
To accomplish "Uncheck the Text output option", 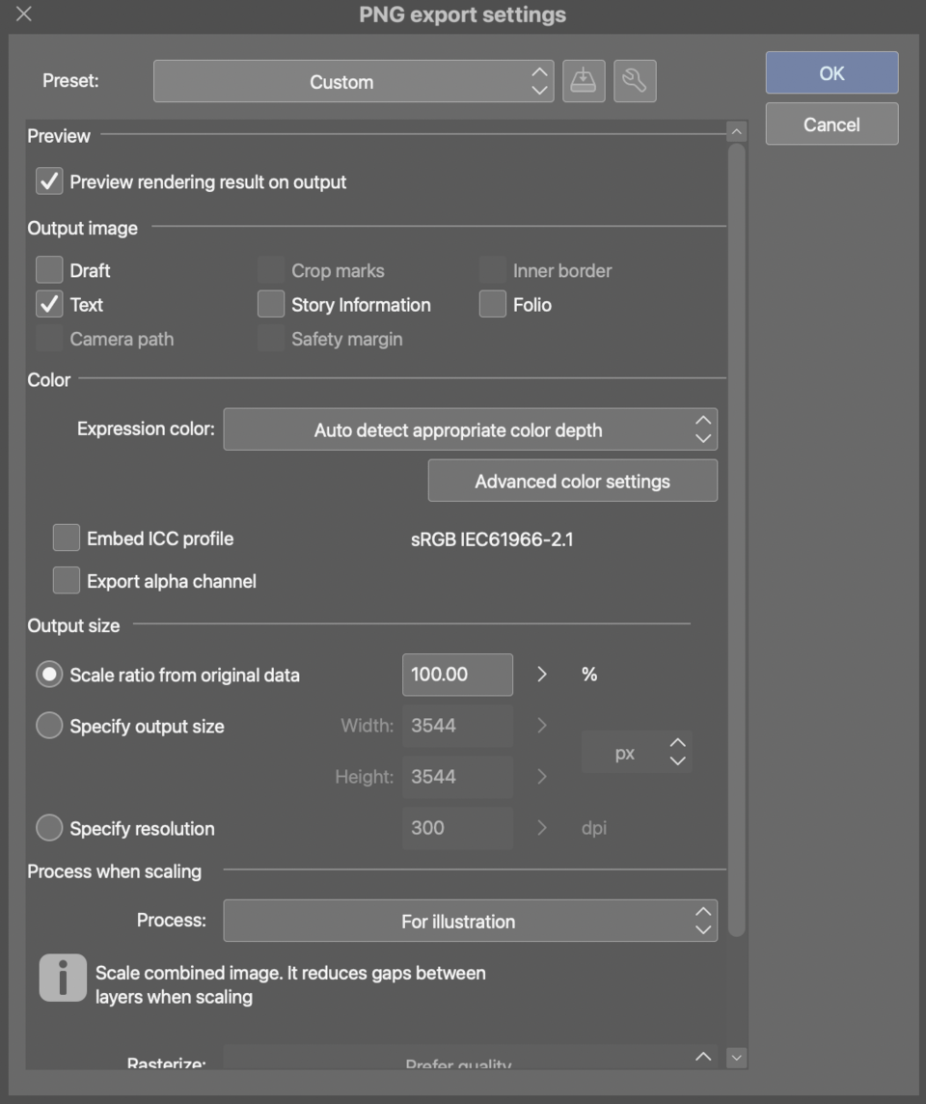I will tap(49, 305).
